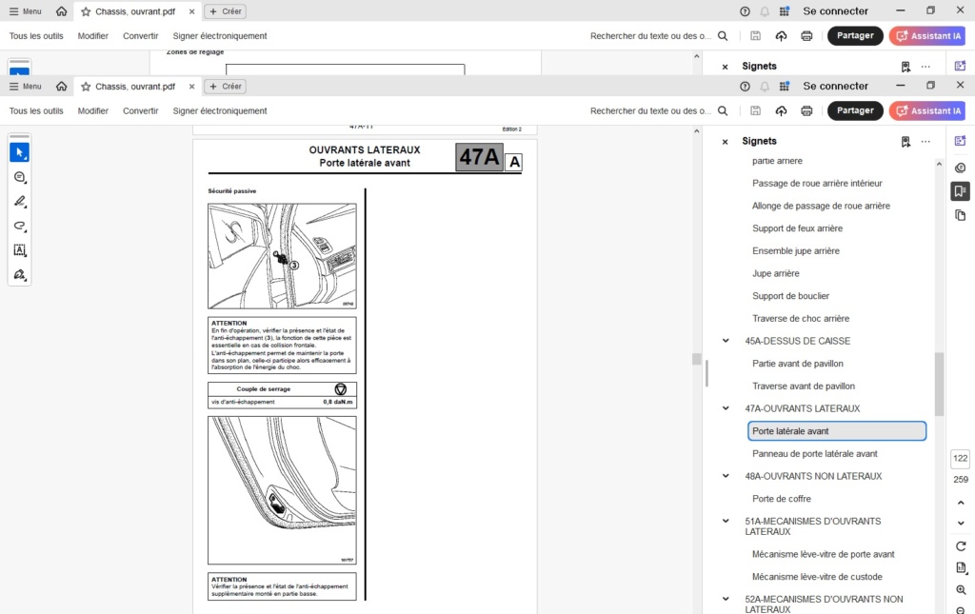Open the Porte de coffre bookmark
This screenshot has width=975, height=614.
782,499
